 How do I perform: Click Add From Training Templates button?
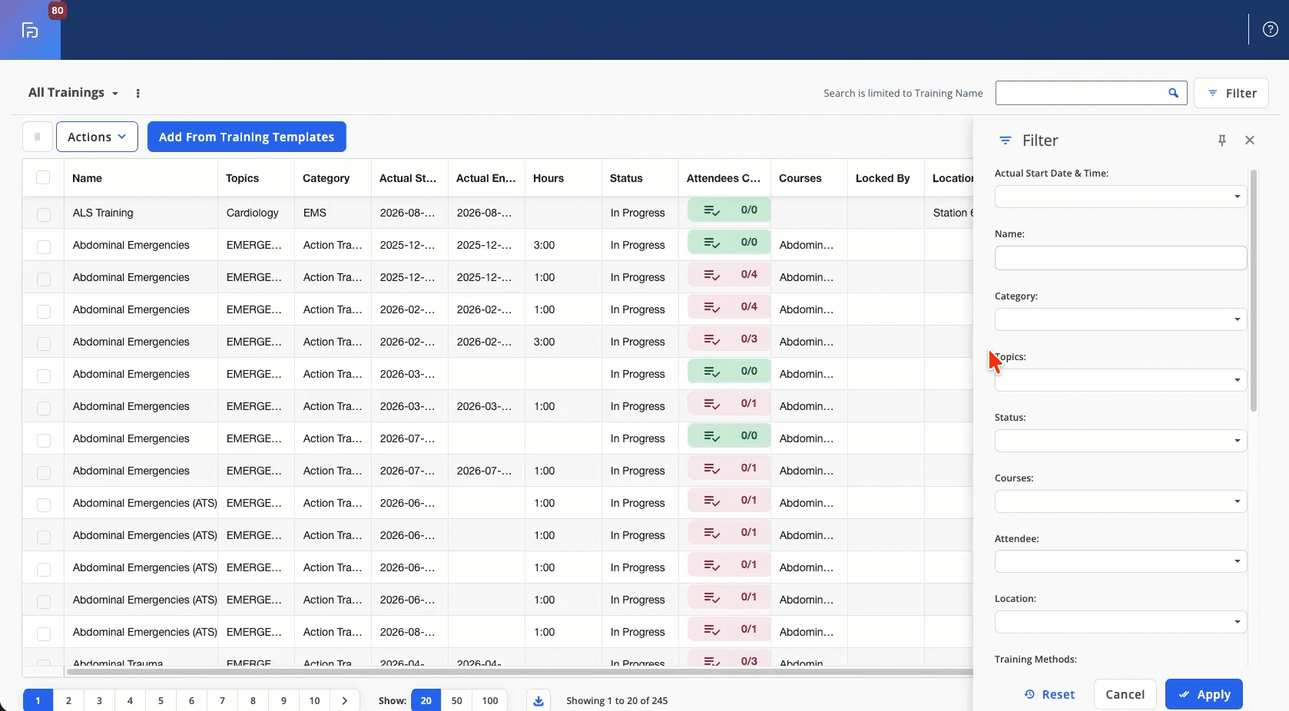point(247,137)
